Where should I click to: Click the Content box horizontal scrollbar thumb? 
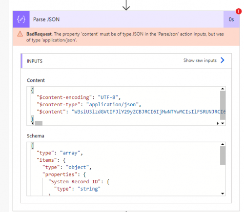pos(39,123)
